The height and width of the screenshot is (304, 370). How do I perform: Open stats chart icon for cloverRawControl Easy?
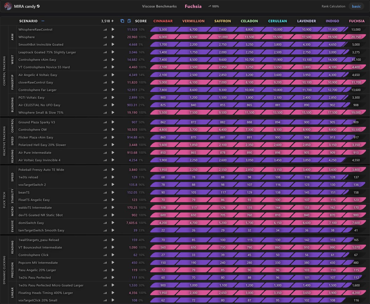pyautogui.click(x=105, y=82)
